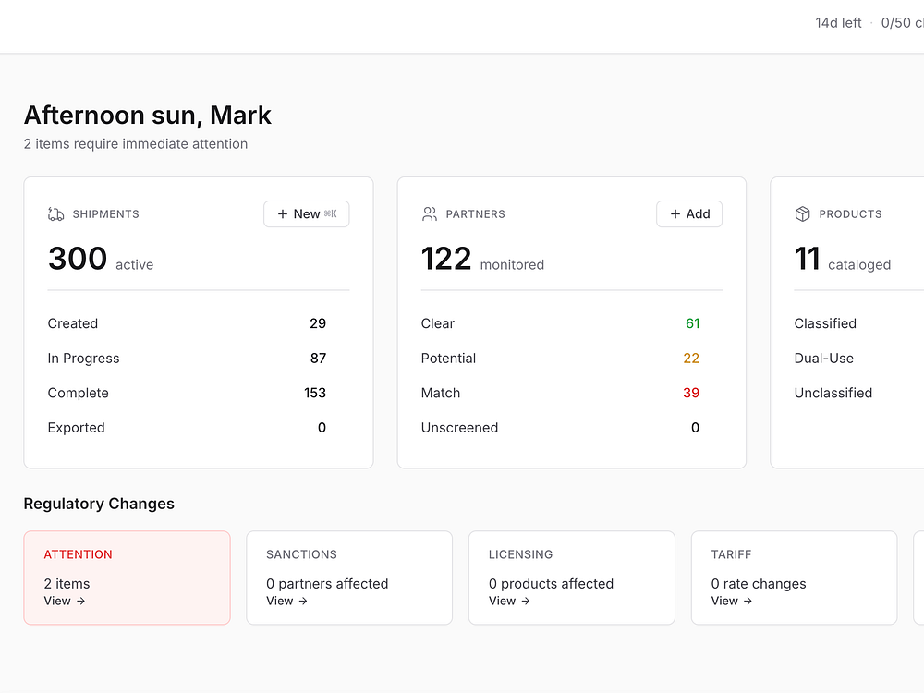Click the 0 rate changes text
Viewport: 924px width, 693px height.
point(759,583)
